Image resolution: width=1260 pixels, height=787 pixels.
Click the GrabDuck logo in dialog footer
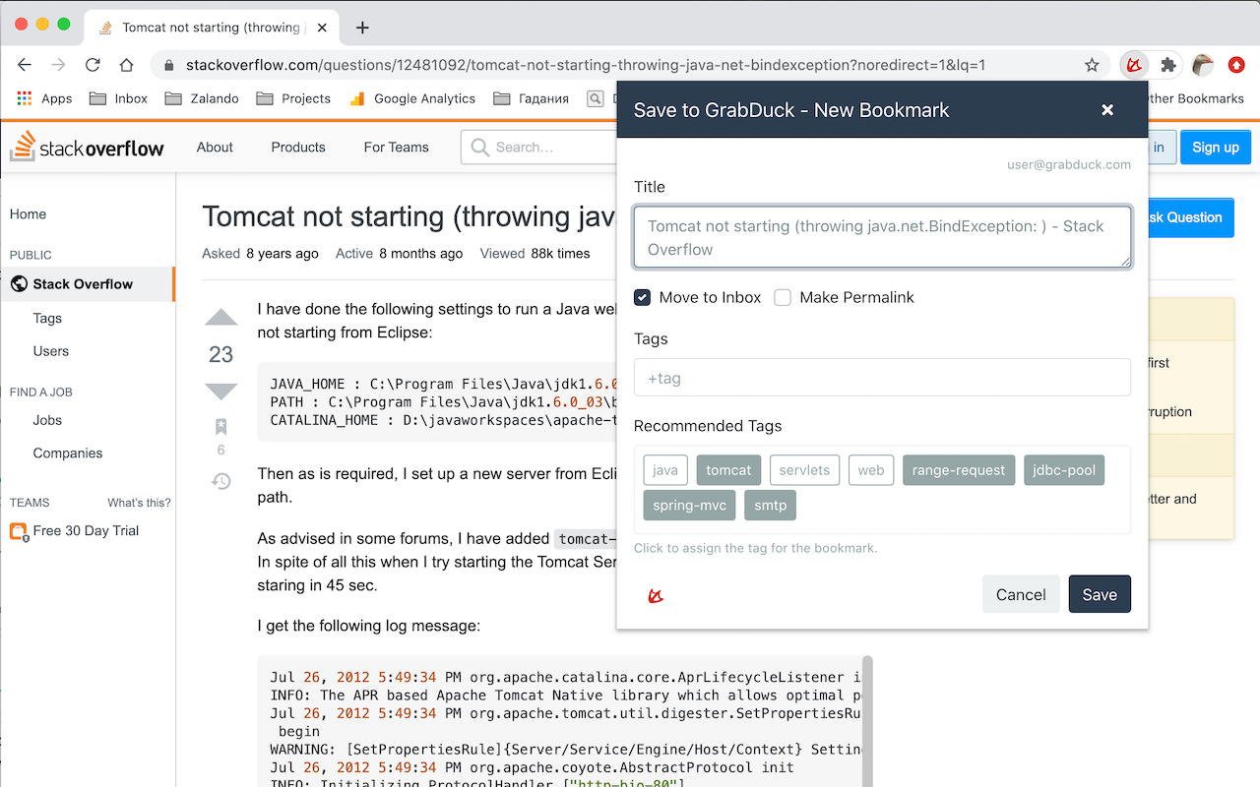[656, 595]
